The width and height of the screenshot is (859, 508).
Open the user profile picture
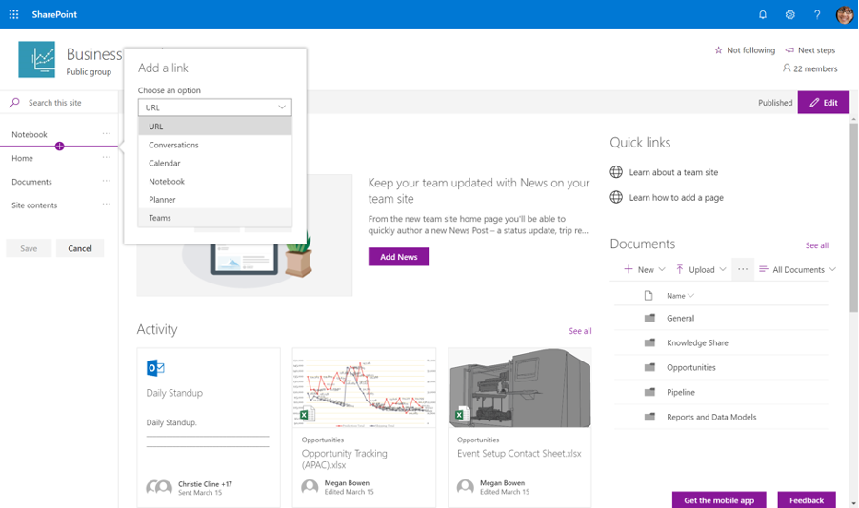tap(845, 15)
